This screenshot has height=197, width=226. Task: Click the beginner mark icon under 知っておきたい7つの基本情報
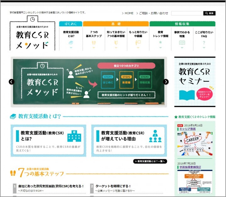click(116, 43)
